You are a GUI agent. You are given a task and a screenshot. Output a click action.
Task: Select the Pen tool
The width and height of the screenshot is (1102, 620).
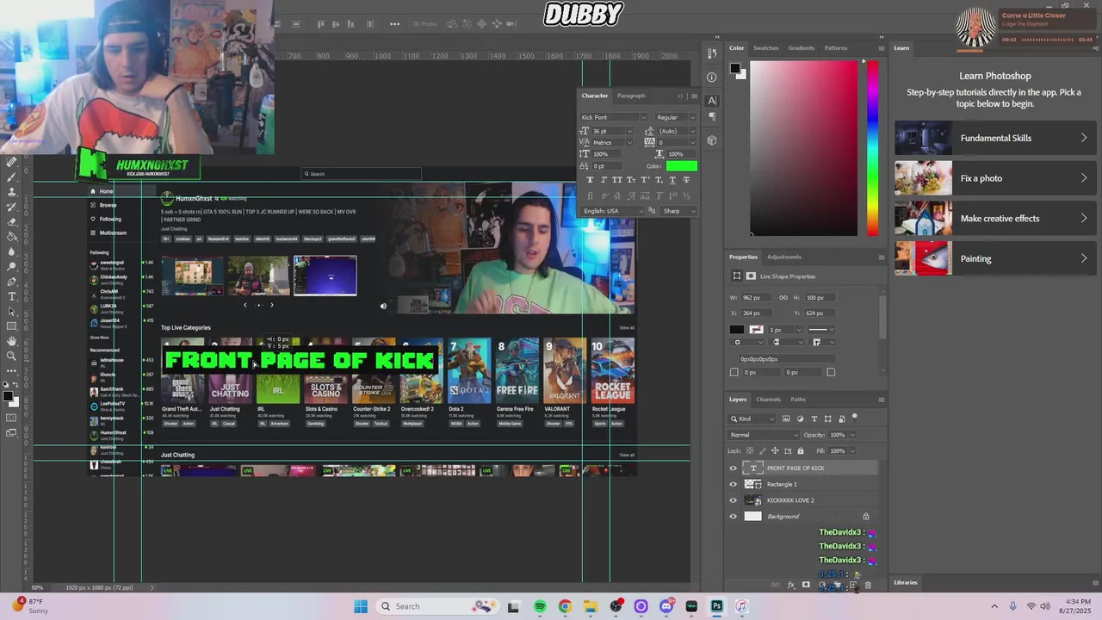11,282
